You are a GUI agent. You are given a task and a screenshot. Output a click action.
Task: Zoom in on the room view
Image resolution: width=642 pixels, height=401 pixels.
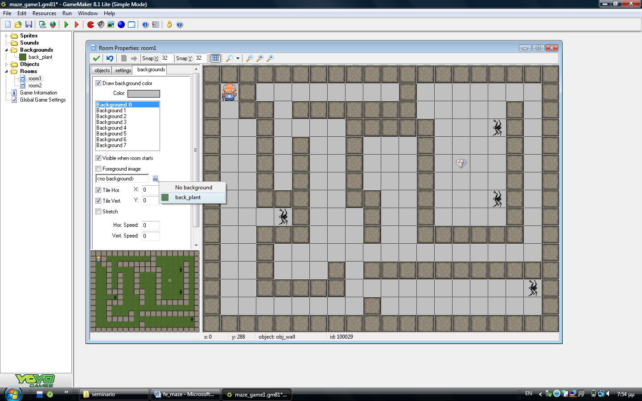pyautogui.click(x=270, y=58)
